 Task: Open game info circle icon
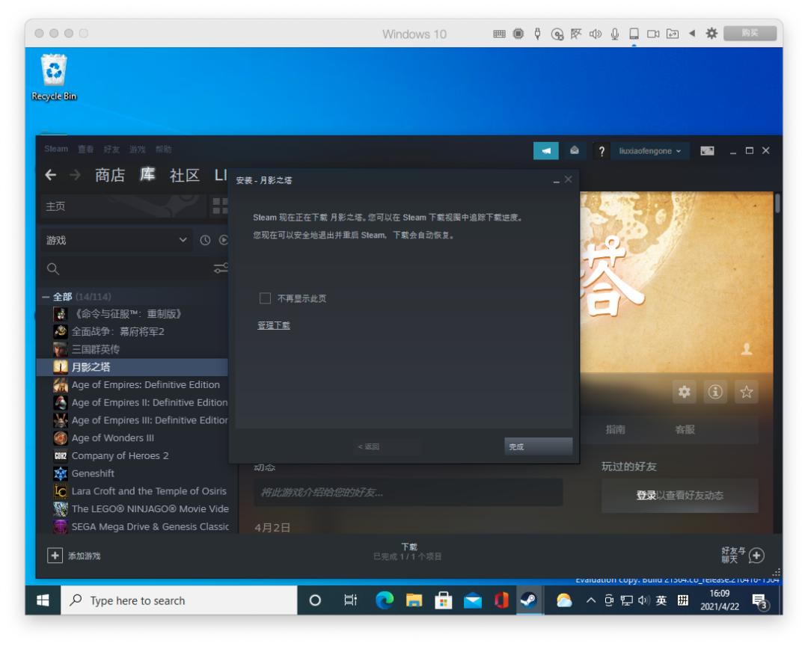click(x=714, y=392)
